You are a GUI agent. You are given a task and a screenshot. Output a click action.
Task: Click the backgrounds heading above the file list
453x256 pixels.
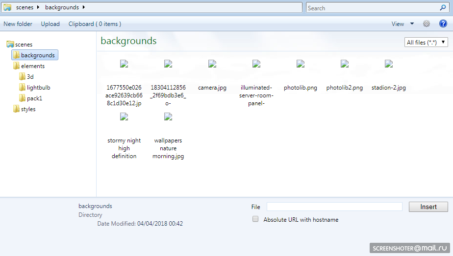[128, 41]
